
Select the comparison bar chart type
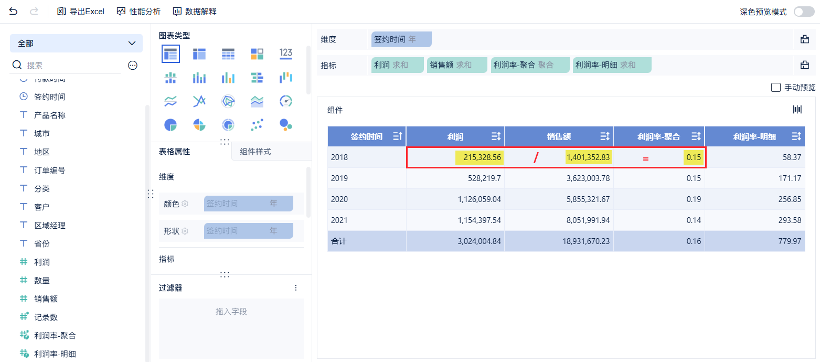[x=257, y=78]
